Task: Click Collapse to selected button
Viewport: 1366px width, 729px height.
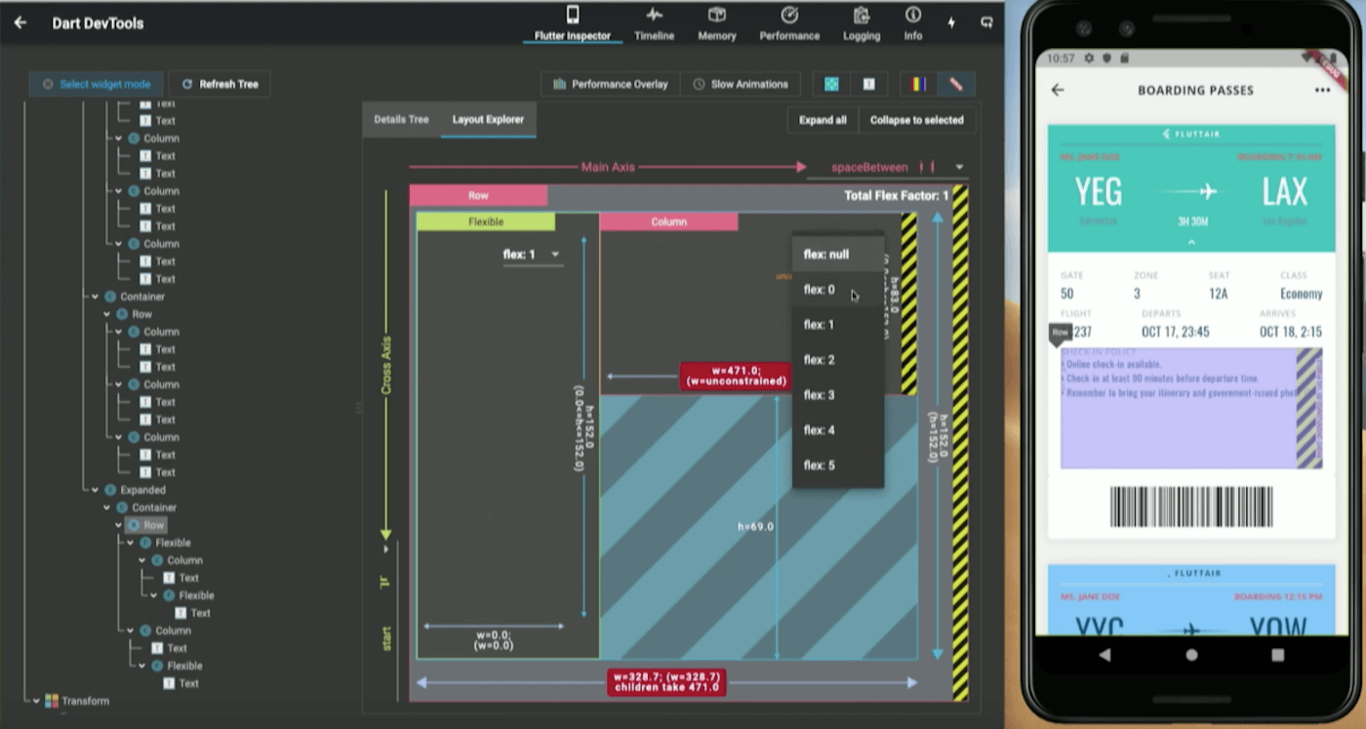Action: pyautogui.click(x=916, y=120)
